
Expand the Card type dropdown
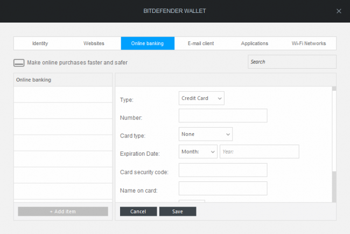205,134
